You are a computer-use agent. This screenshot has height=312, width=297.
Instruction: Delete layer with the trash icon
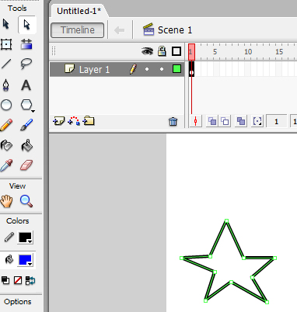point(173,121)
